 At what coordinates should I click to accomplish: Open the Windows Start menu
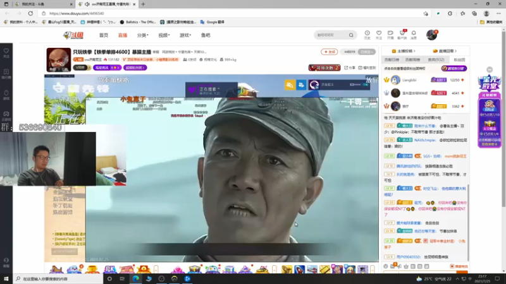coord(6,278)
